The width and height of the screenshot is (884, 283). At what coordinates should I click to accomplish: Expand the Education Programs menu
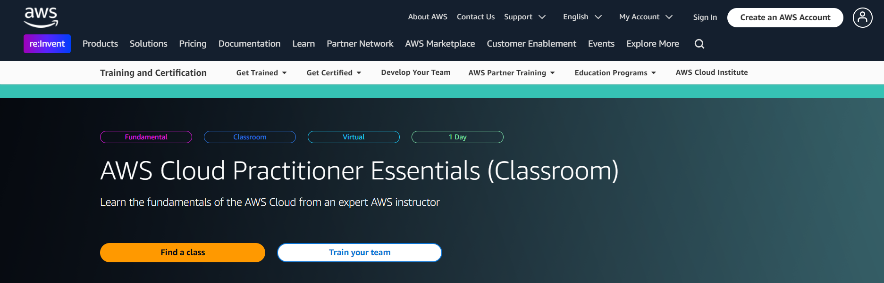click(x=615, y=73)
